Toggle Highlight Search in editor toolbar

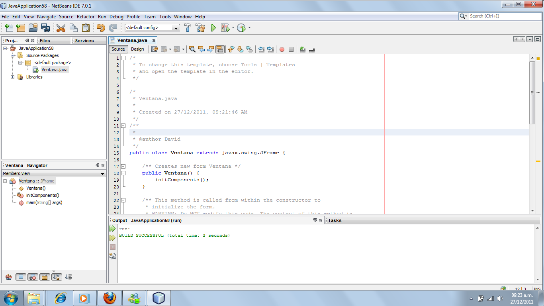[x=220, y=49]
